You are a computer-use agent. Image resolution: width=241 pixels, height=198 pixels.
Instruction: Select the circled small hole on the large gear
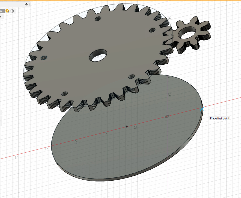click(44, 58)
